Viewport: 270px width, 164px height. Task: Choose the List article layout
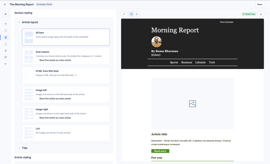(66, 133)
